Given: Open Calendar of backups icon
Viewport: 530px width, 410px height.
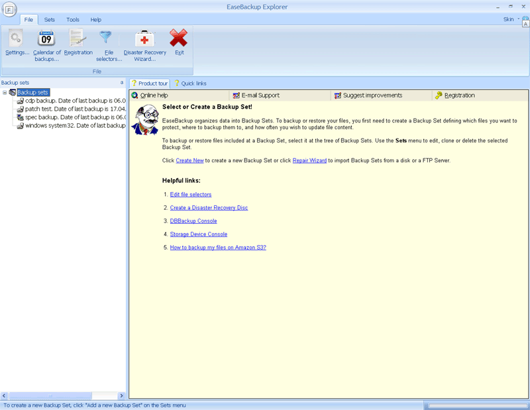Looking at the screenshot, I should tap(46, 38).
